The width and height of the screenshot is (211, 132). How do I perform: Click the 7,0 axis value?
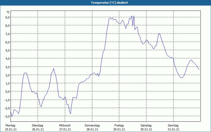point(8,34)
